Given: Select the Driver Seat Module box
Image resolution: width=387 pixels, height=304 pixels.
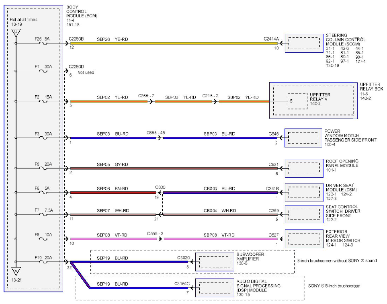Looking at the screenshot, I should click(x=304, y=192).
